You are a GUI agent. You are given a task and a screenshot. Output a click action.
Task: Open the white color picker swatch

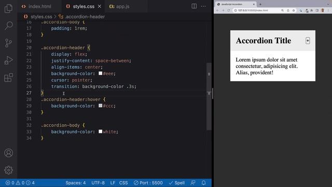pos(100,131)
